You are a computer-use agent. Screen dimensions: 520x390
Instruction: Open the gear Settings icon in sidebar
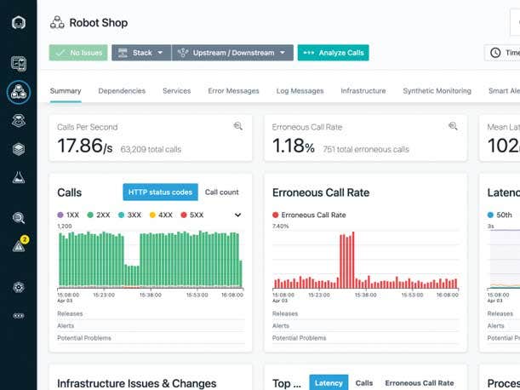18,287
